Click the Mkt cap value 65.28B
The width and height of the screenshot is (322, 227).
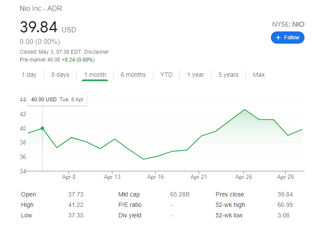(180, 194)
